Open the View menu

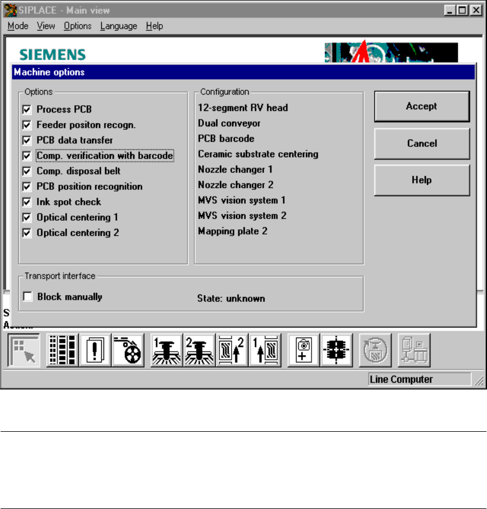(x=46, y=26)
